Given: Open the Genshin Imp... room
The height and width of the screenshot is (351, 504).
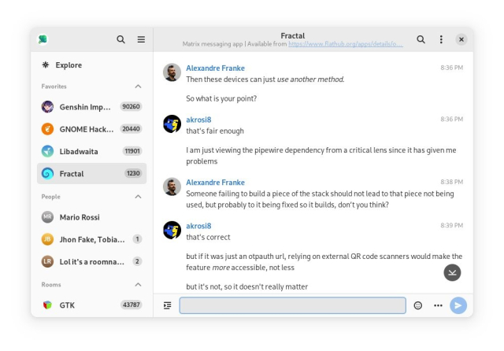Looking at the screenshot, I should click(x=92, y=106).
